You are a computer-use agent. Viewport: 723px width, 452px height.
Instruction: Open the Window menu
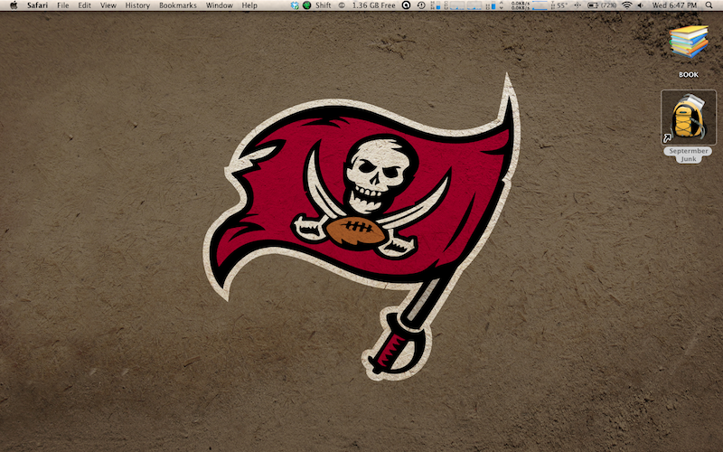tap(220, 5)
